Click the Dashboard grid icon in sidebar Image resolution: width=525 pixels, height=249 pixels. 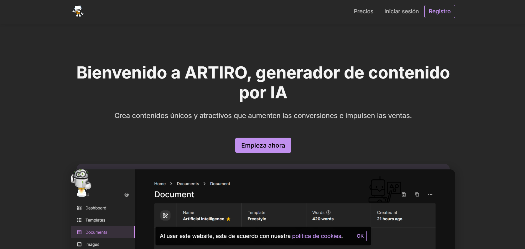pyautogui.click(x=79, y=208)
